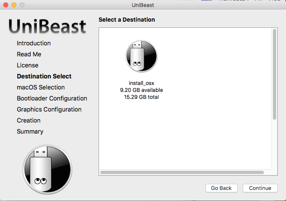Click the install_osx drive name label
This screenshot has width=286, height=201.
pyautogui.click(x=141, y=83)
